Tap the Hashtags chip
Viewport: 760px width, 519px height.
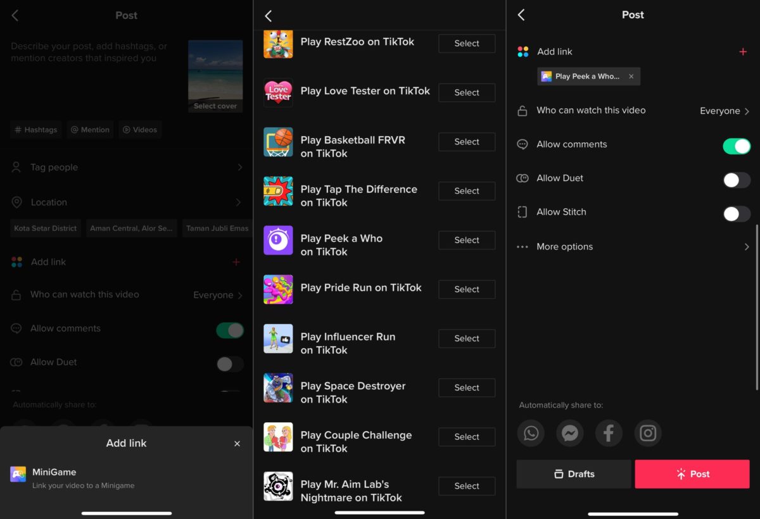(x=35, y=130)
